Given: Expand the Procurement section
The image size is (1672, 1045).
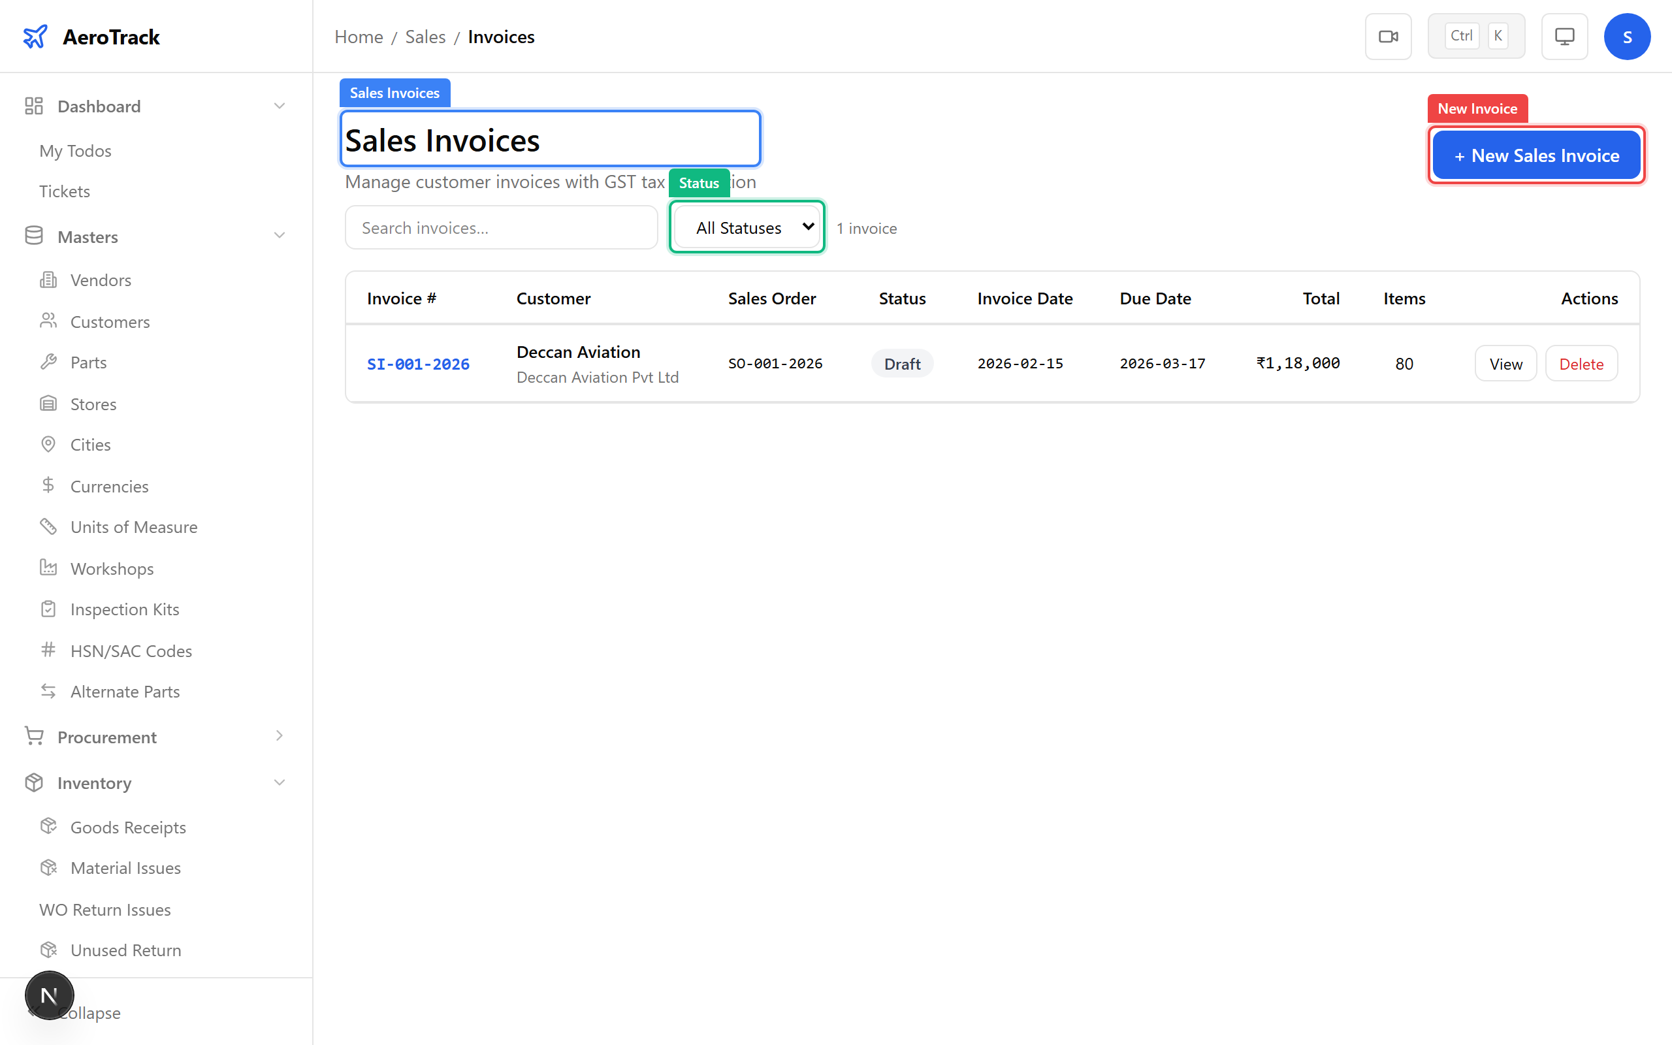Looking at the screenshot, I should point(279,736).
